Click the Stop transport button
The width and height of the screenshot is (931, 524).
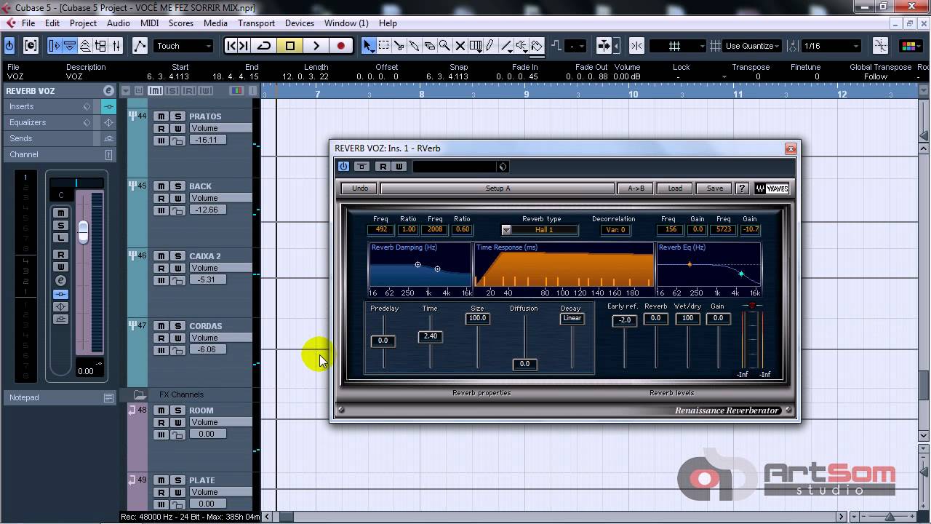click(x=289, y=46)
